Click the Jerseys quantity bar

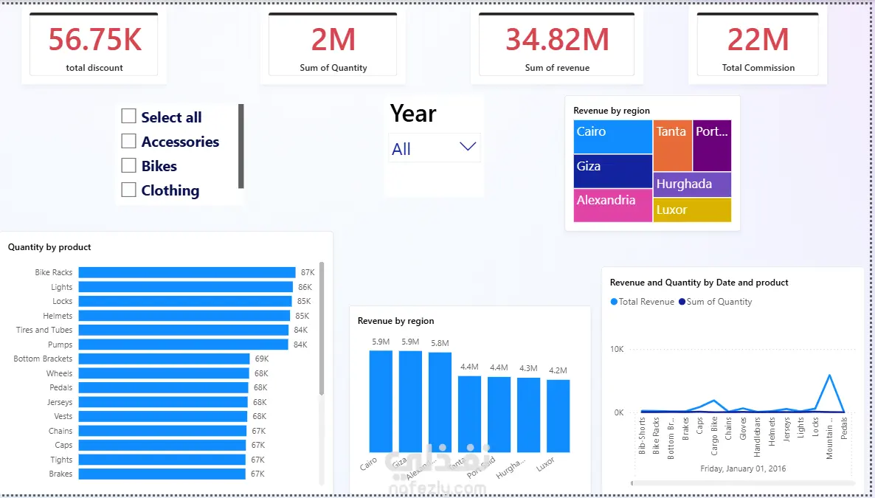(x=163, y=402)
